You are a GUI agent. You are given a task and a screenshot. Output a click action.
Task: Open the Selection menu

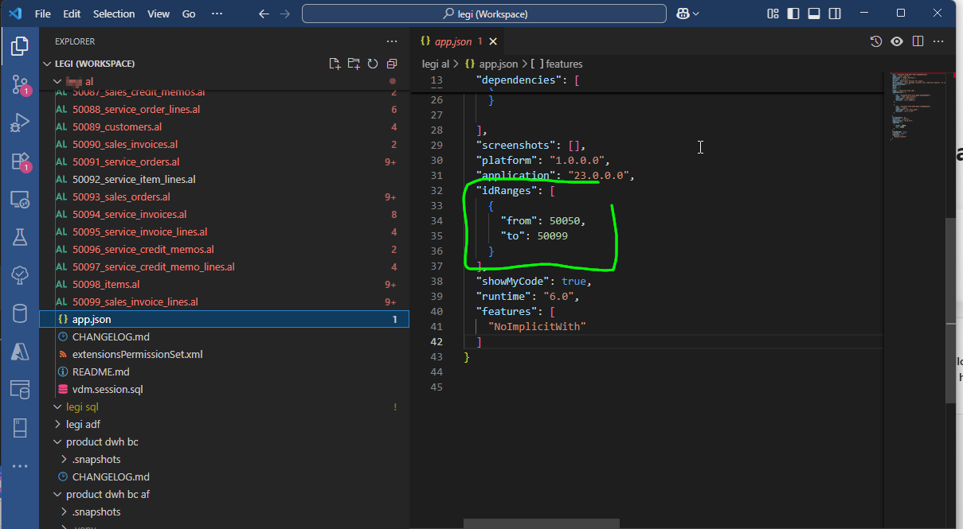pyautogui.click(x=114, y=14)
